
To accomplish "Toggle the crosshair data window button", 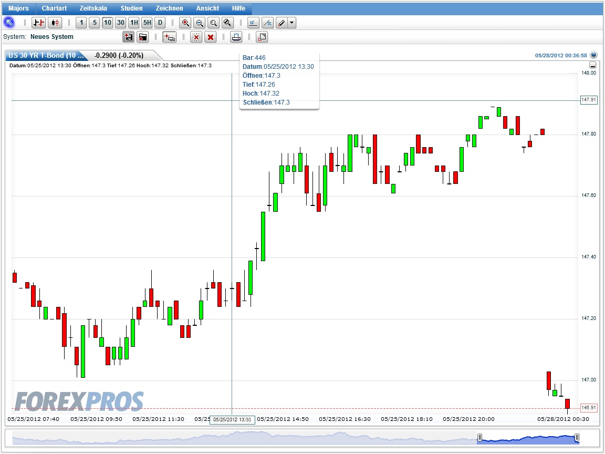I will [170, 37].
